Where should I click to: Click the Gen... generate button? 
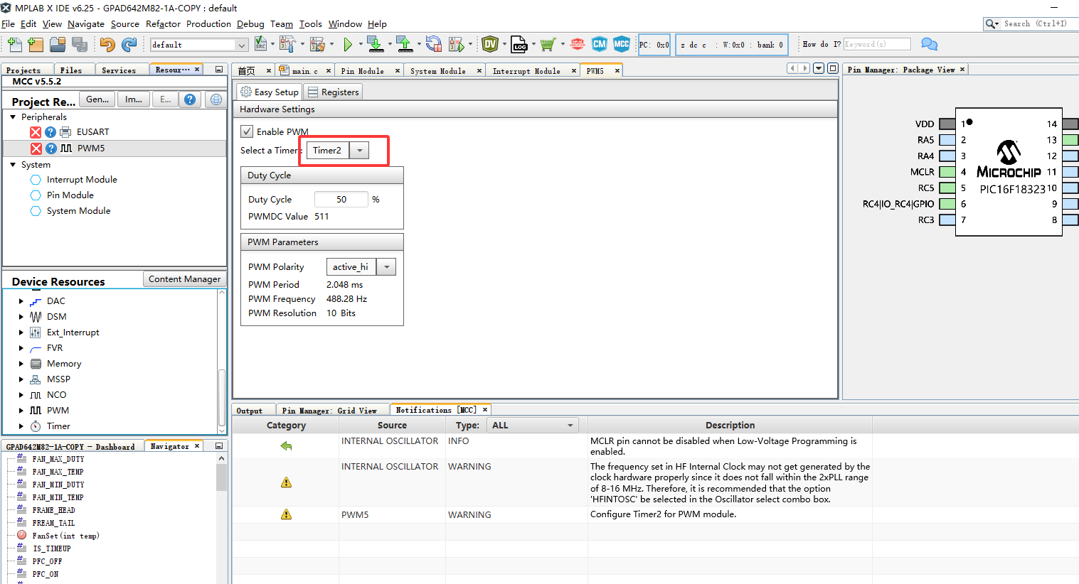(97, 99)
